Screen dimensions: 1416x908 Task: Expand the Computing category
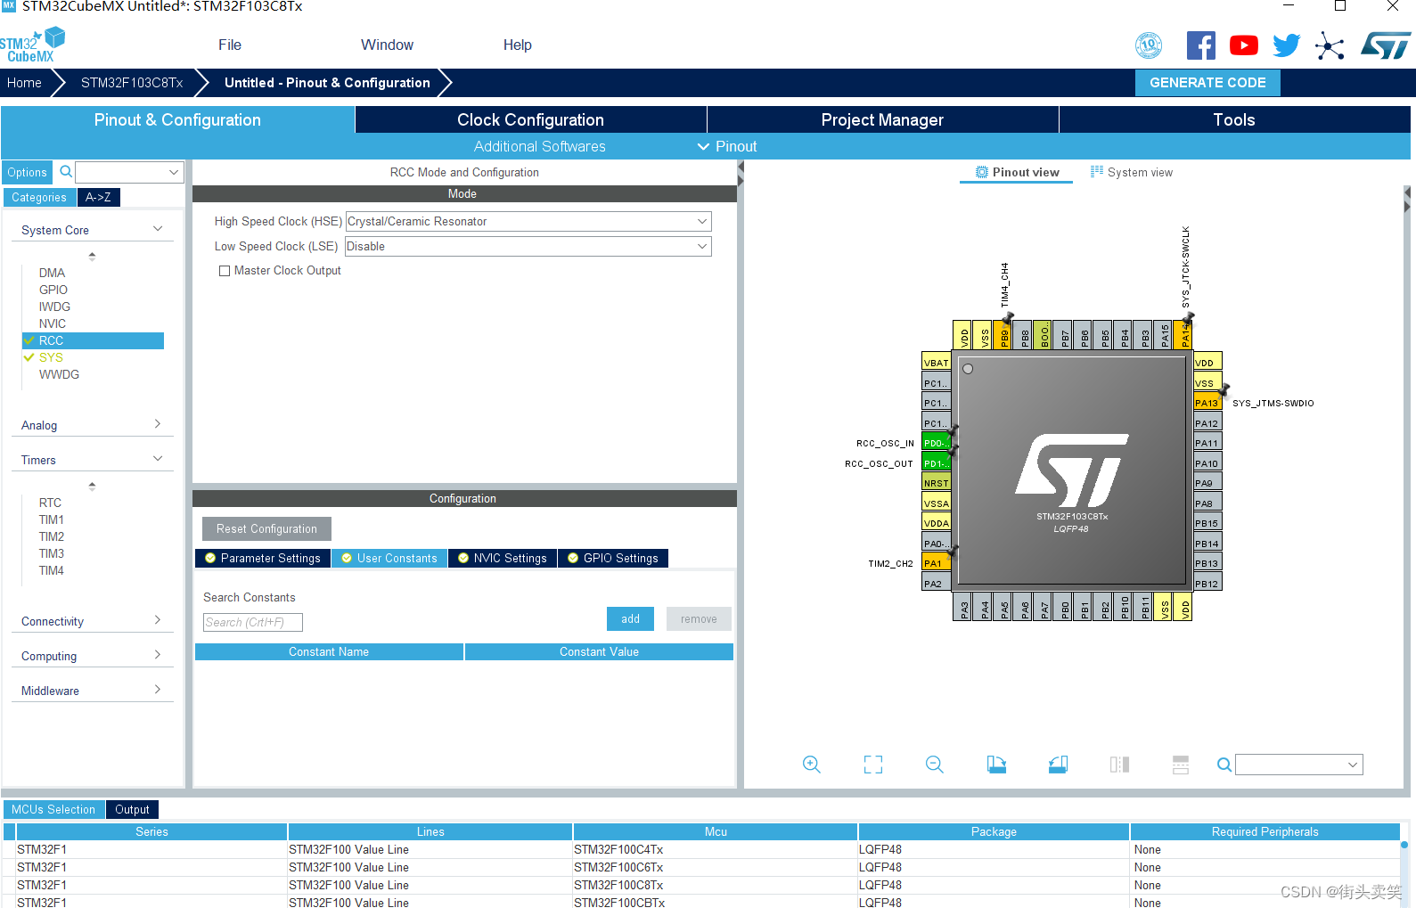pyautogui.click(x=92, y=656)
